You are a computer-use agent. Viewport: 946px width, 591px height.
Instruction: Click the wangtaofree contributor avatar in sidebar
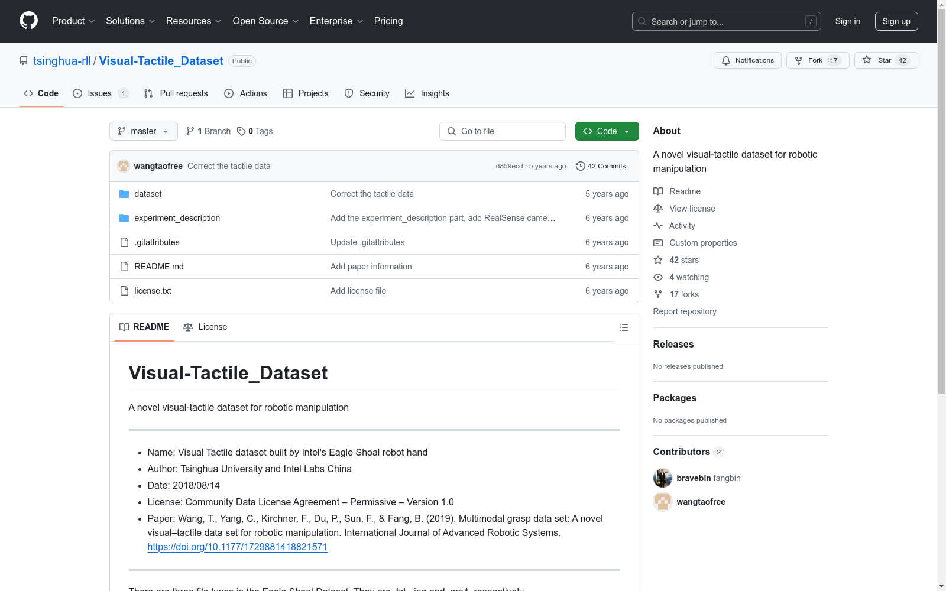tap(663, 502)
